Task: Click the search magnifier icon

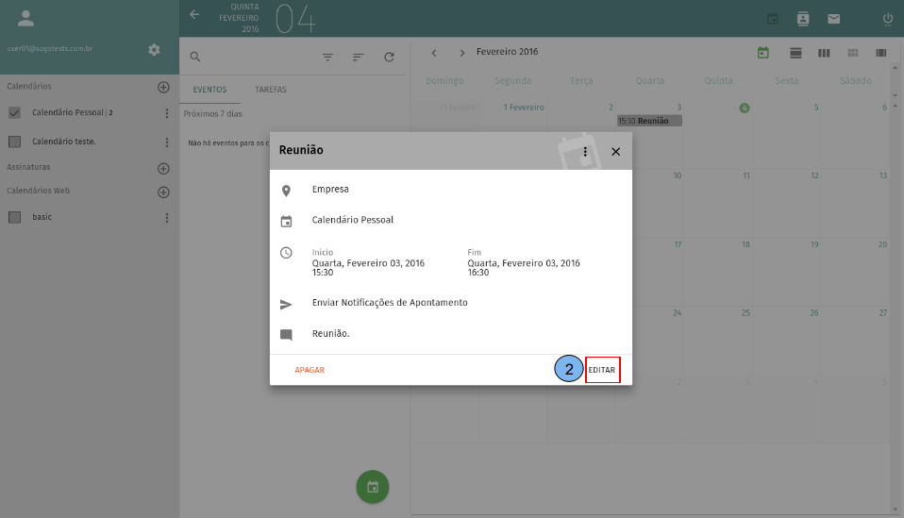Action: (x=195, y=57)
